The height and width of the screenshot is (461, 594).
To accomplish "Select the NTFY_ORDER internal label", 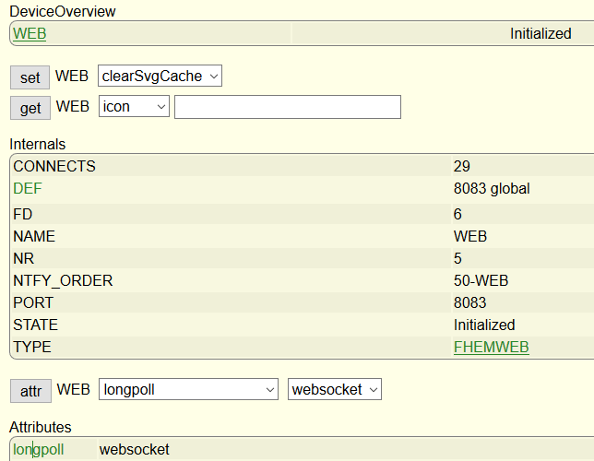I will pos(63,280).
